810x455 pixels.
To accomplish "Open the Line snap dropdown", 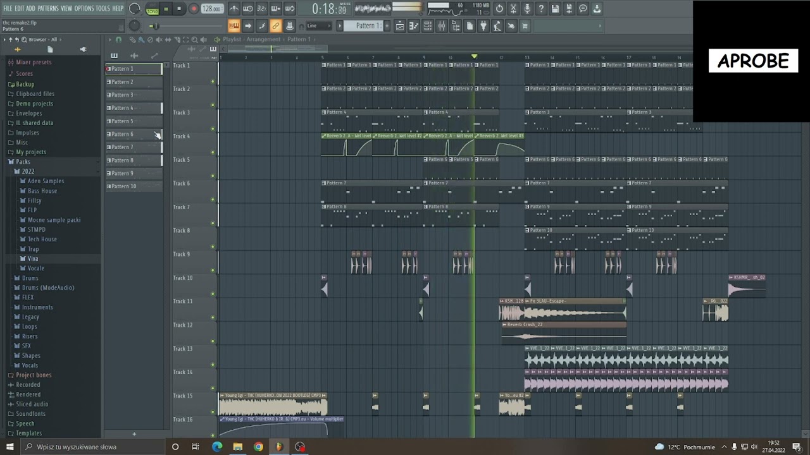I will pos(320,26).
